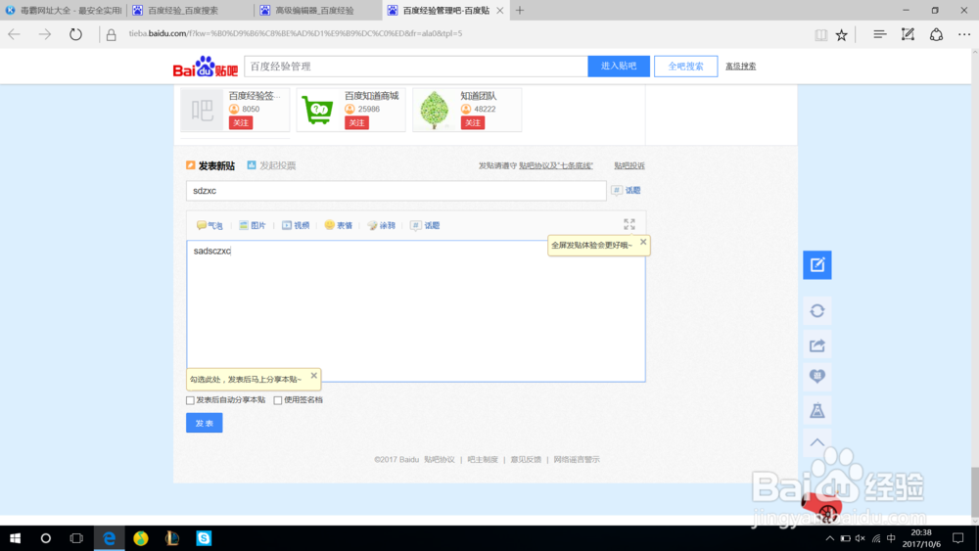Check 使用签名档 checkbox
This screenshot has width=979, height=551.
pyautogui.click(x=278, y=400)
